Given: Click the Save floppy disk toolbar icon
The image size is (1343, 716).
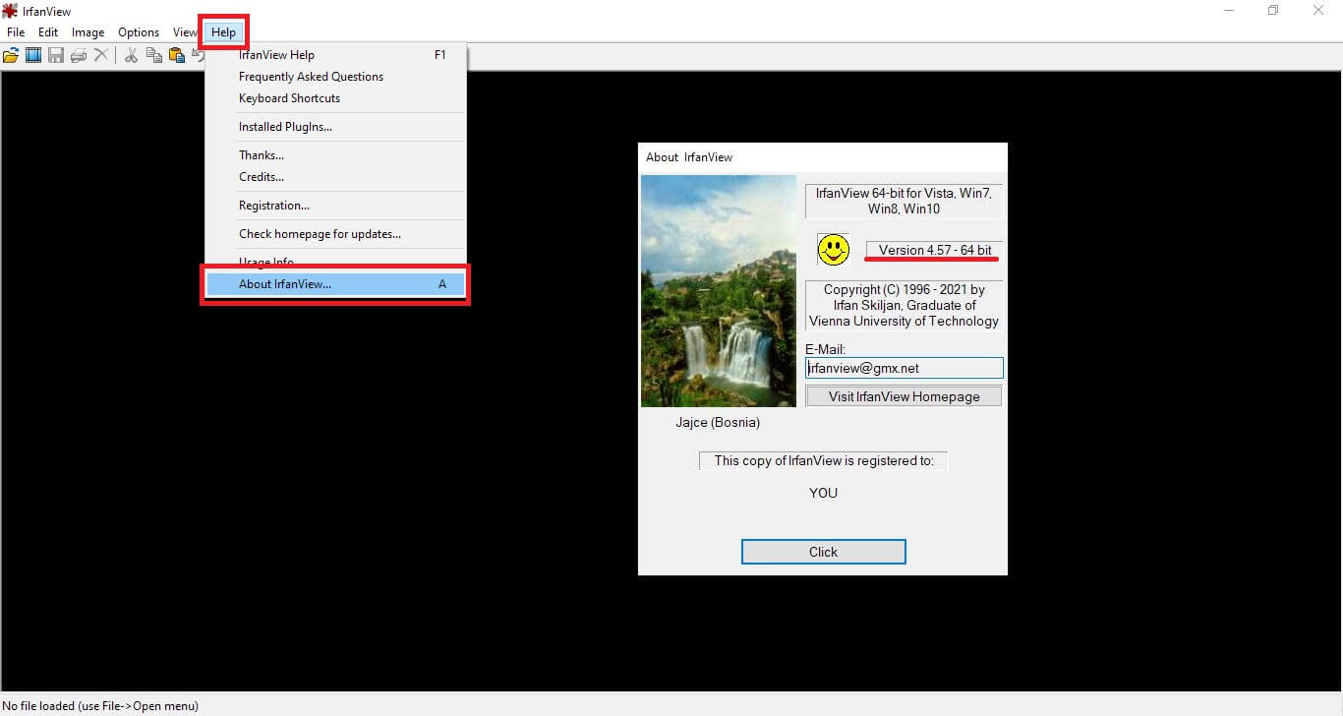Looking at the screenshot, I should pyautogui.click(x=56, y=55).
